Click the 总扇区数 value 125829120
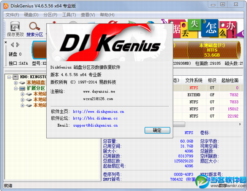The width and height of the screenshot is (247, 191). pyautogui.click(x=184, y=161)
